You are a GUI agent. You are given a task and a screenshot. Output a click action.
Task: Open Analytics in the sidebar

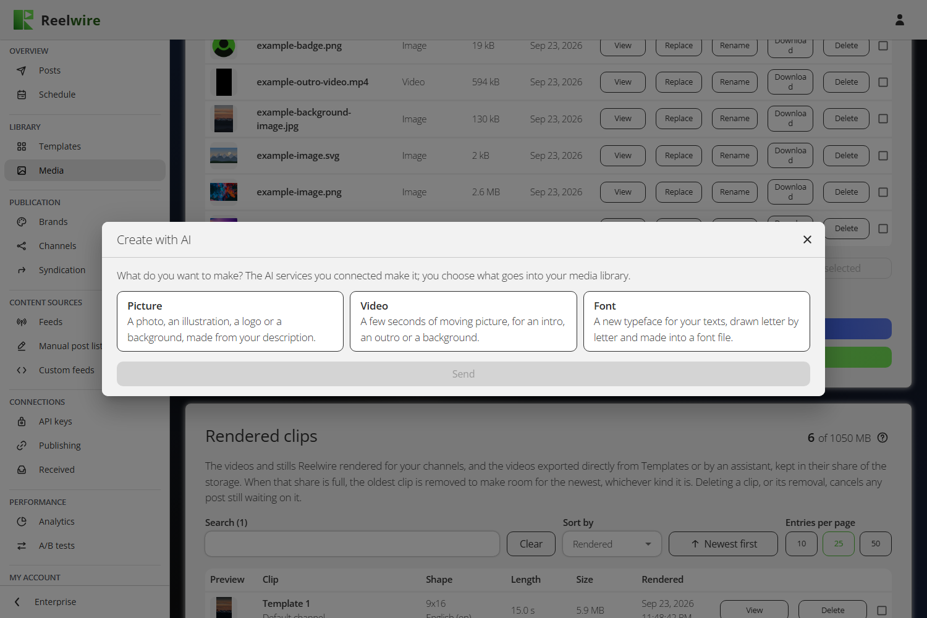(85, 522)
